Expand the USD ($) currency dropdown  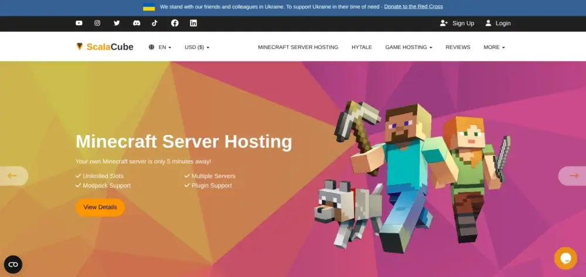click(x=197, y=47)
